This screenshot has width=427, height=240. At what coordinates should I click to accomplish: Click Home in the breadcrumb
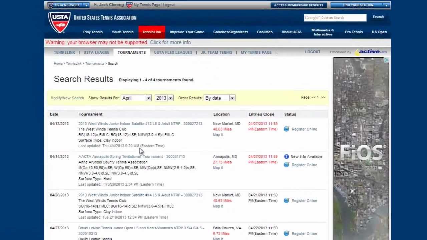(58, 63)
